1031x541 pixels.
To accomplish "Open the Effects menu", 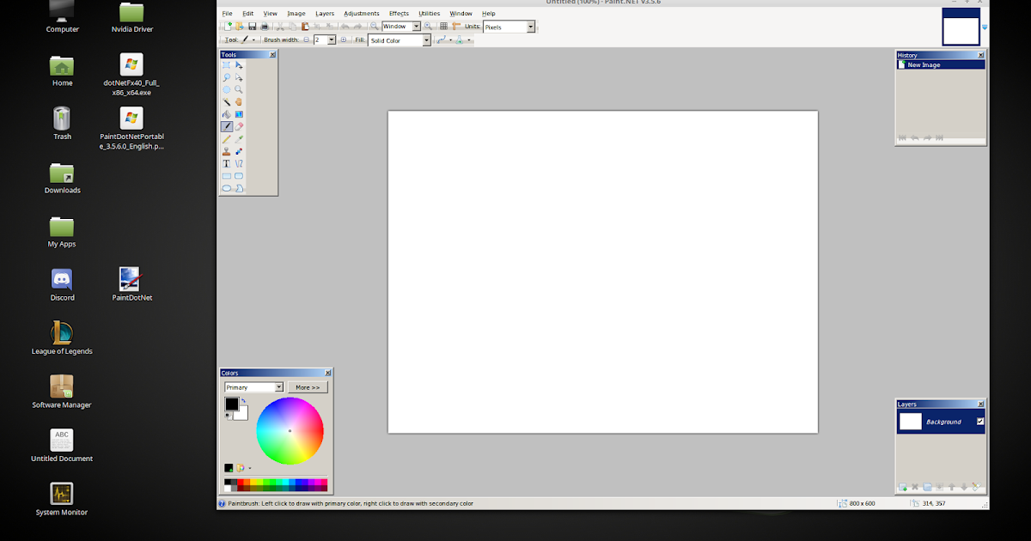I will 399,14.
